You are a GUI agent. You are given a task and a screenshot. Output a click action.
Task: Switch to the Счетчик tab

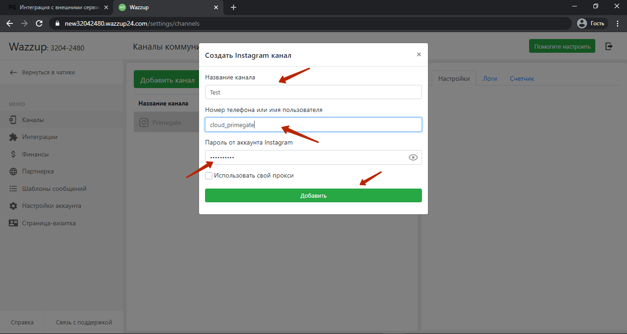coord(522,78)
